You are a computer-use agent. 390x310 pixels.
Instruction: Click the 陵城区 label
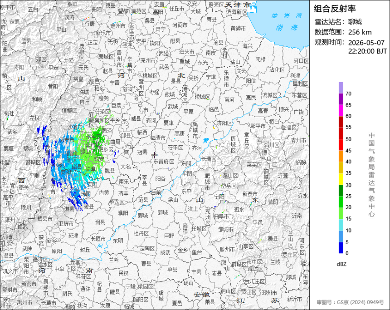coord(202,96)
